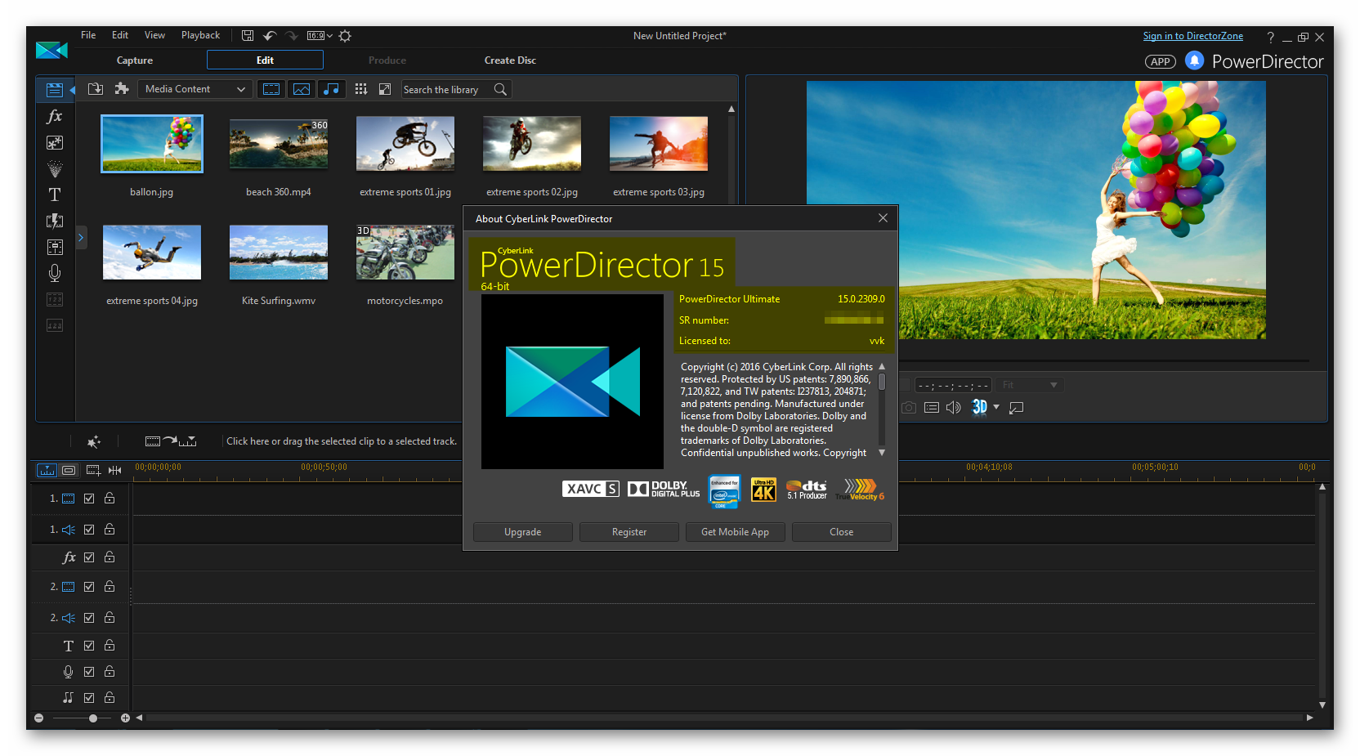Toggle checkbox for music track
The image size is (1360, 756).
tap(89, 698)
